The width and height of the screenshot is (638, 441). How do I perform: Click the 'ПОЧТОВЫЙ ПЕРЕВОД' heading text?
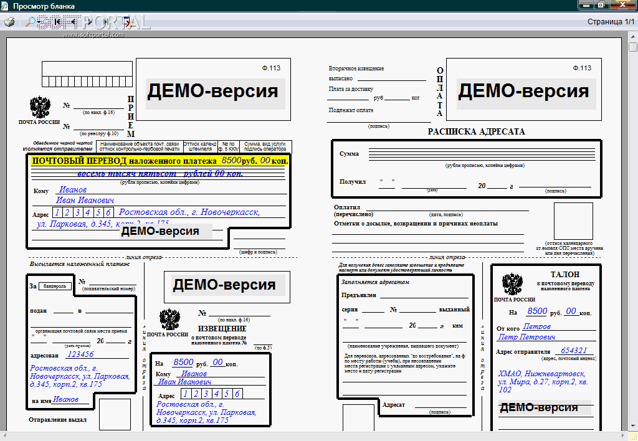tap(79, 161)
